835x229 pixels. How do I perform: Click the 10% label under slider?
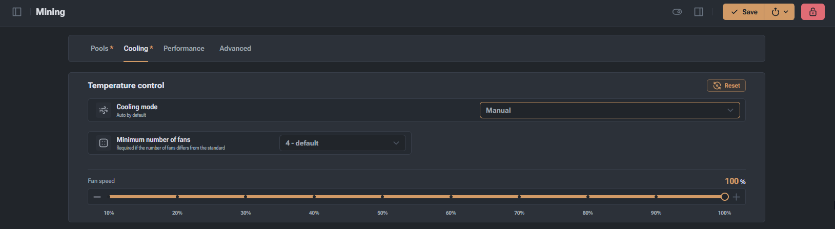pos(109,213)
